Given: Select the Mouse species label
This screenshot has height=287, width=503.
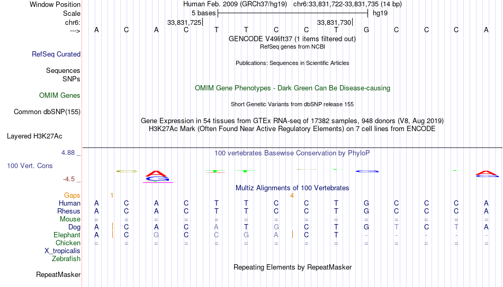Looking at the screenshot, I should (x=70, y=219).
